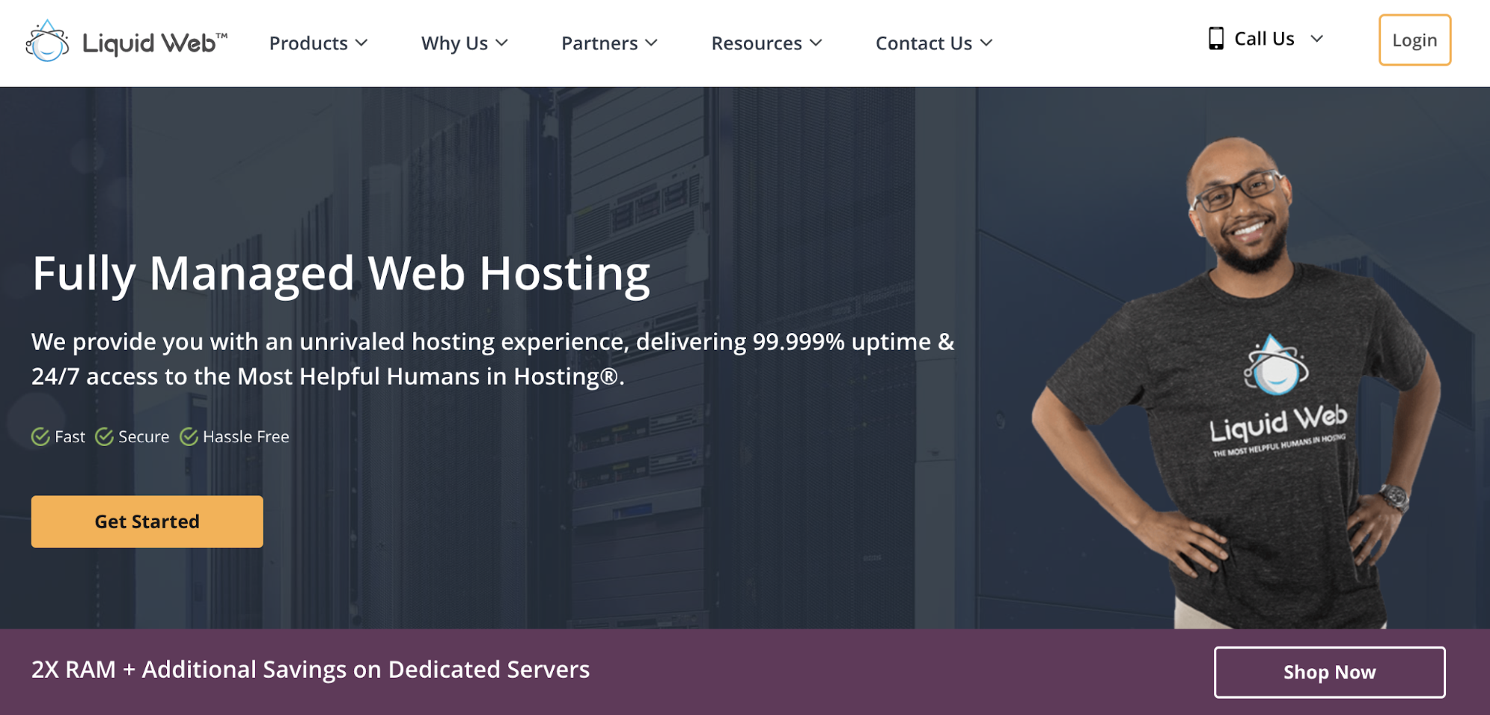Click the Fully Managed Web Hosting heading

point(341,274)
